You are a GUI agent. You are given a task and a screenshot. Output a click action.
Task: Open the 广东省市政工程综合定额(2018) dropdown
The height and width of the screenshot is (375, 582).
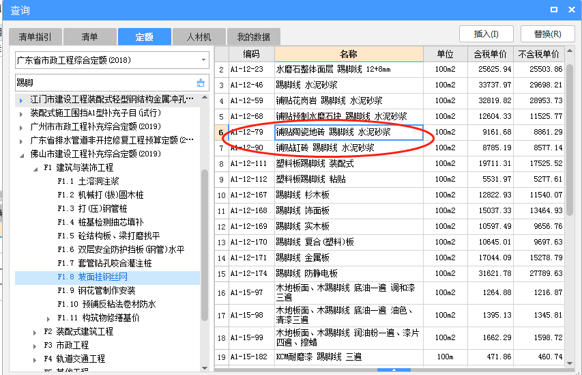[x=203, y=60]
